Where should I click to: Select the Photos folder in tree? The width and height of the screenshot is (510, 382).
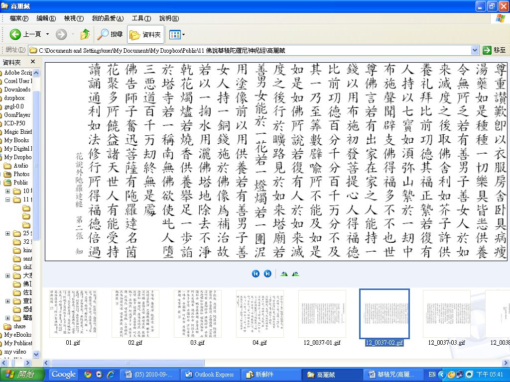[x=21, y=174]
